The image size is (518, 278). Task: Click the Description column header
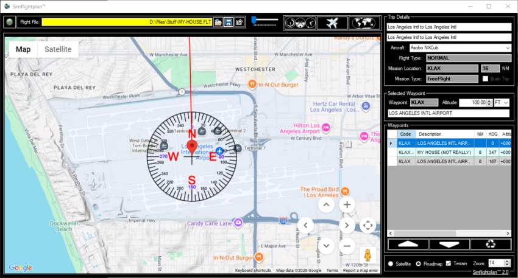tap(445, 134)
